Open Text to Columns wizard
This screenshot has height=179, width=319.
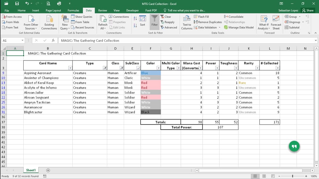coord(187,23)
